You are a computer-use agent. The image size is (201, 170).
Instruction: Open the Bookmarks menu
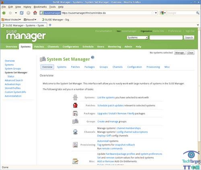coord(40,7)
